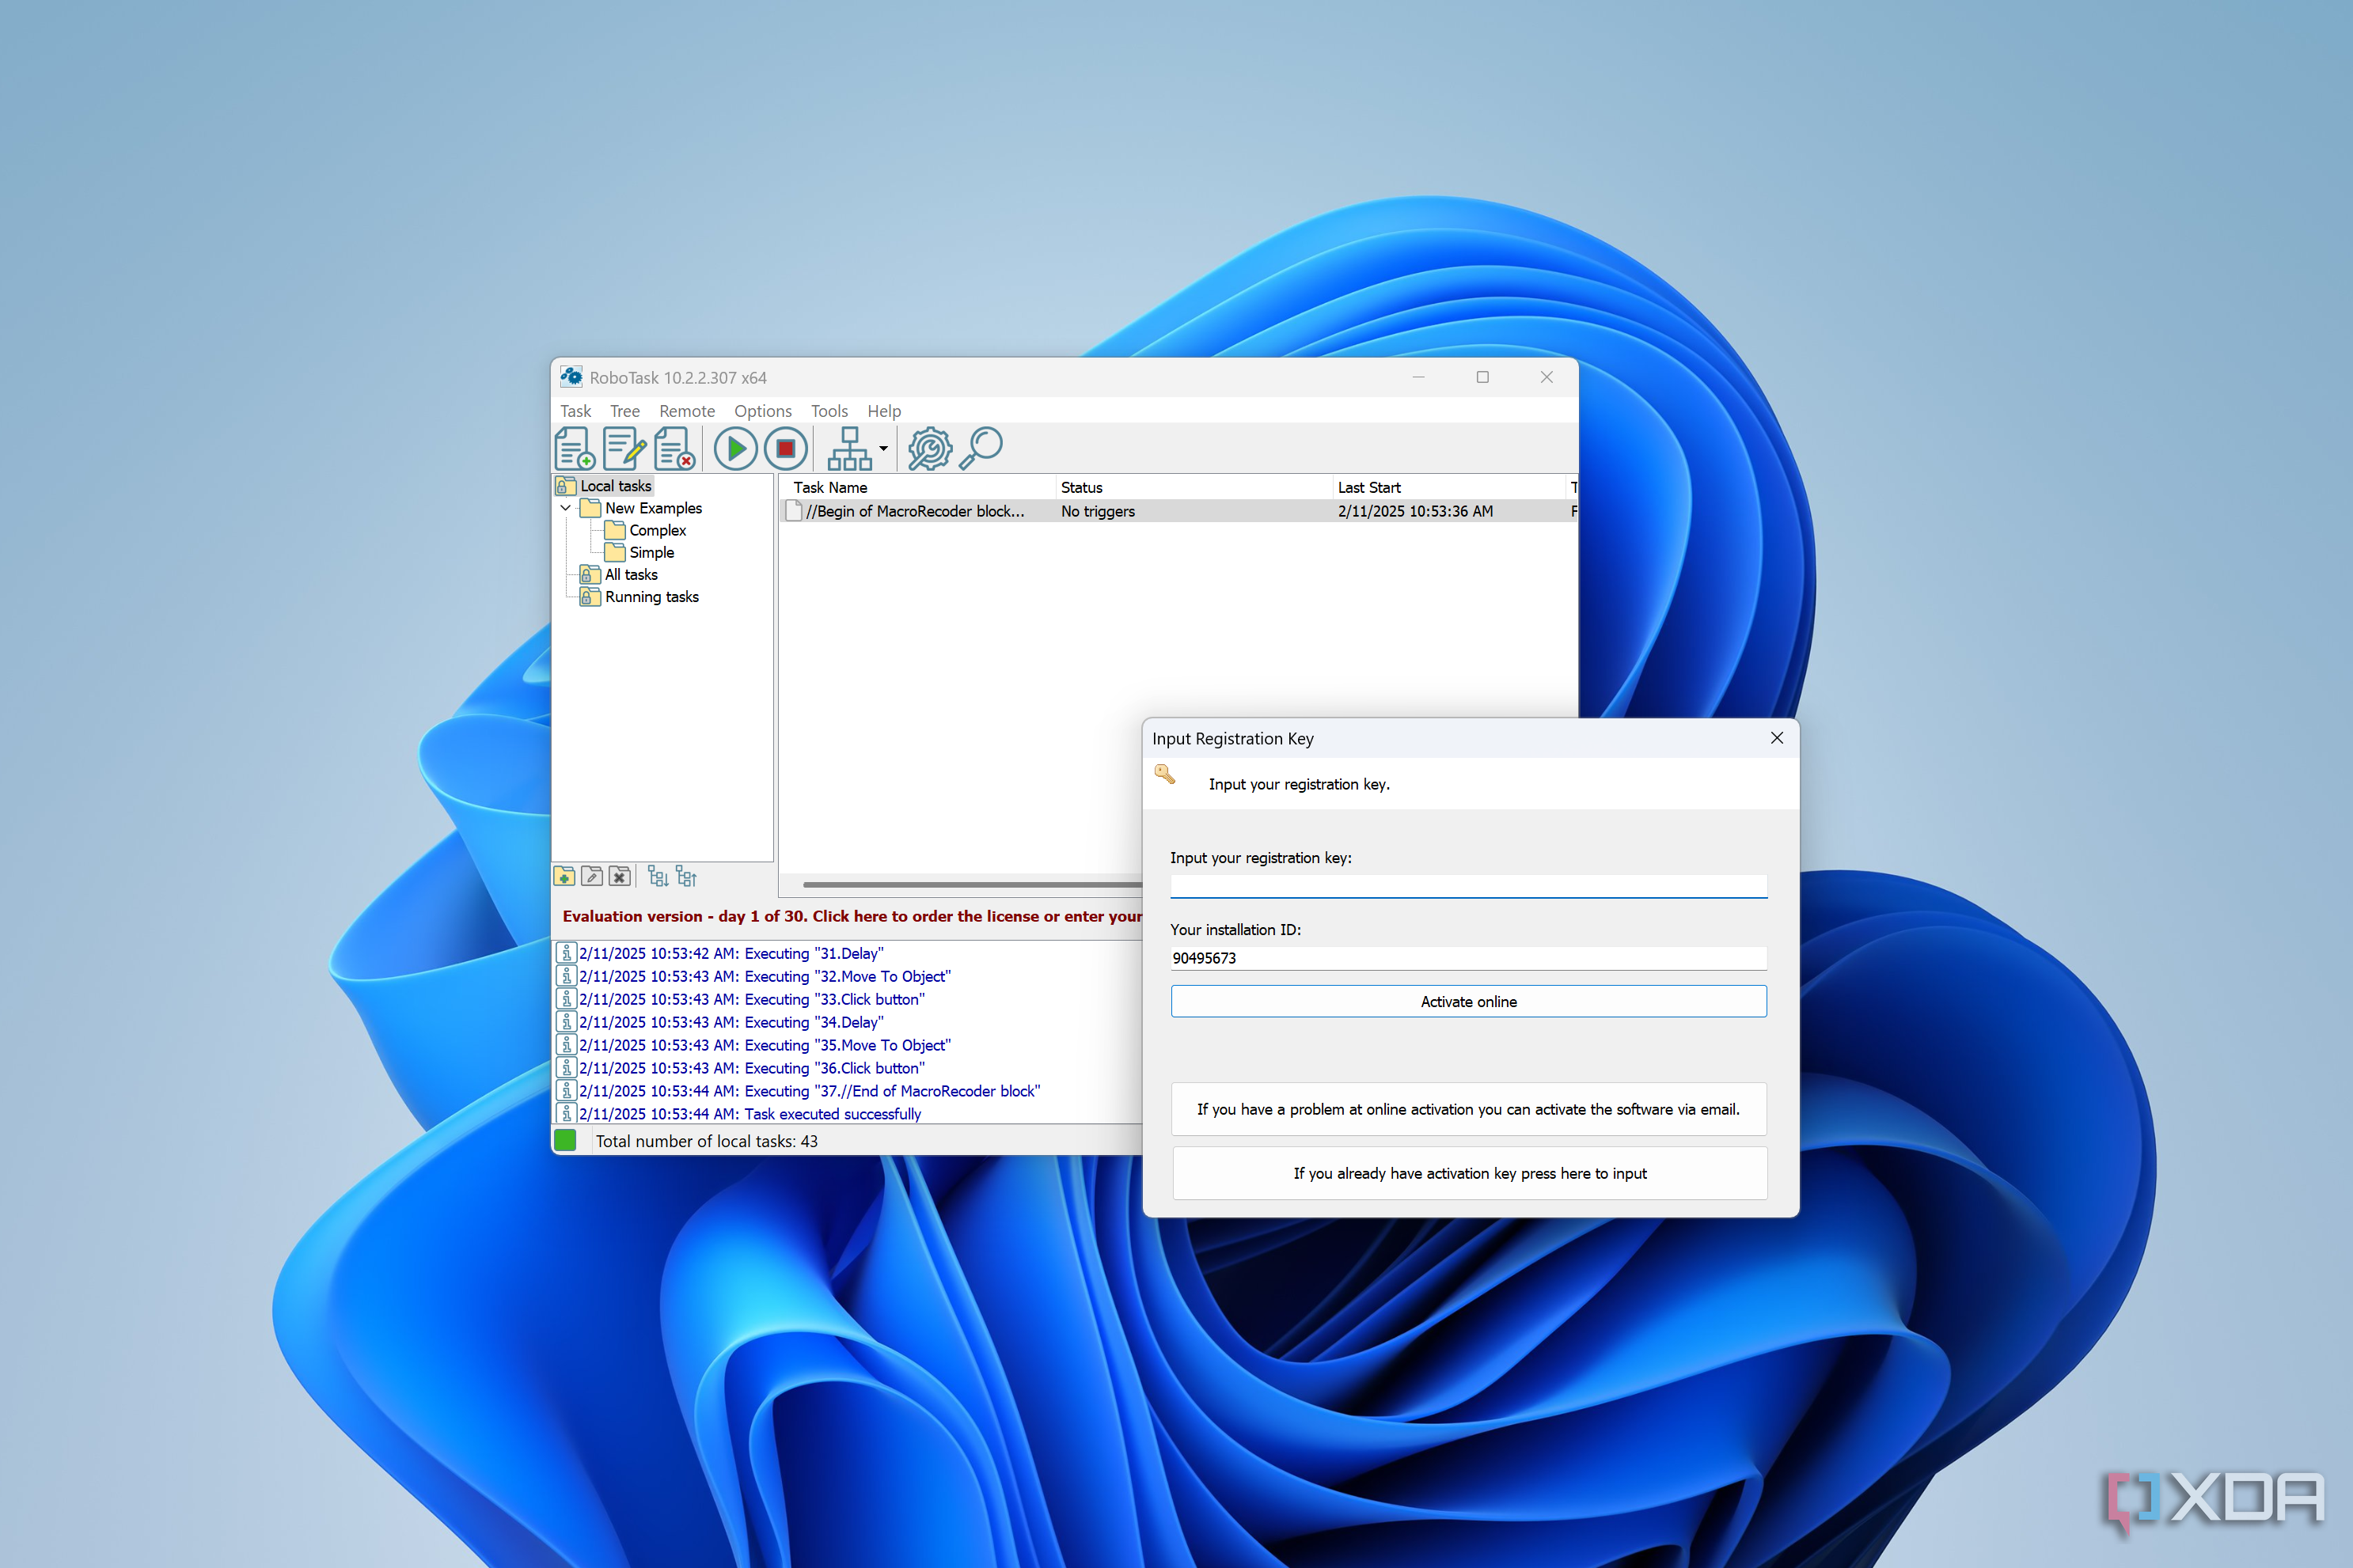Click the move branch up icon
Screen dimensions: 2353x1568
[686, 876]
